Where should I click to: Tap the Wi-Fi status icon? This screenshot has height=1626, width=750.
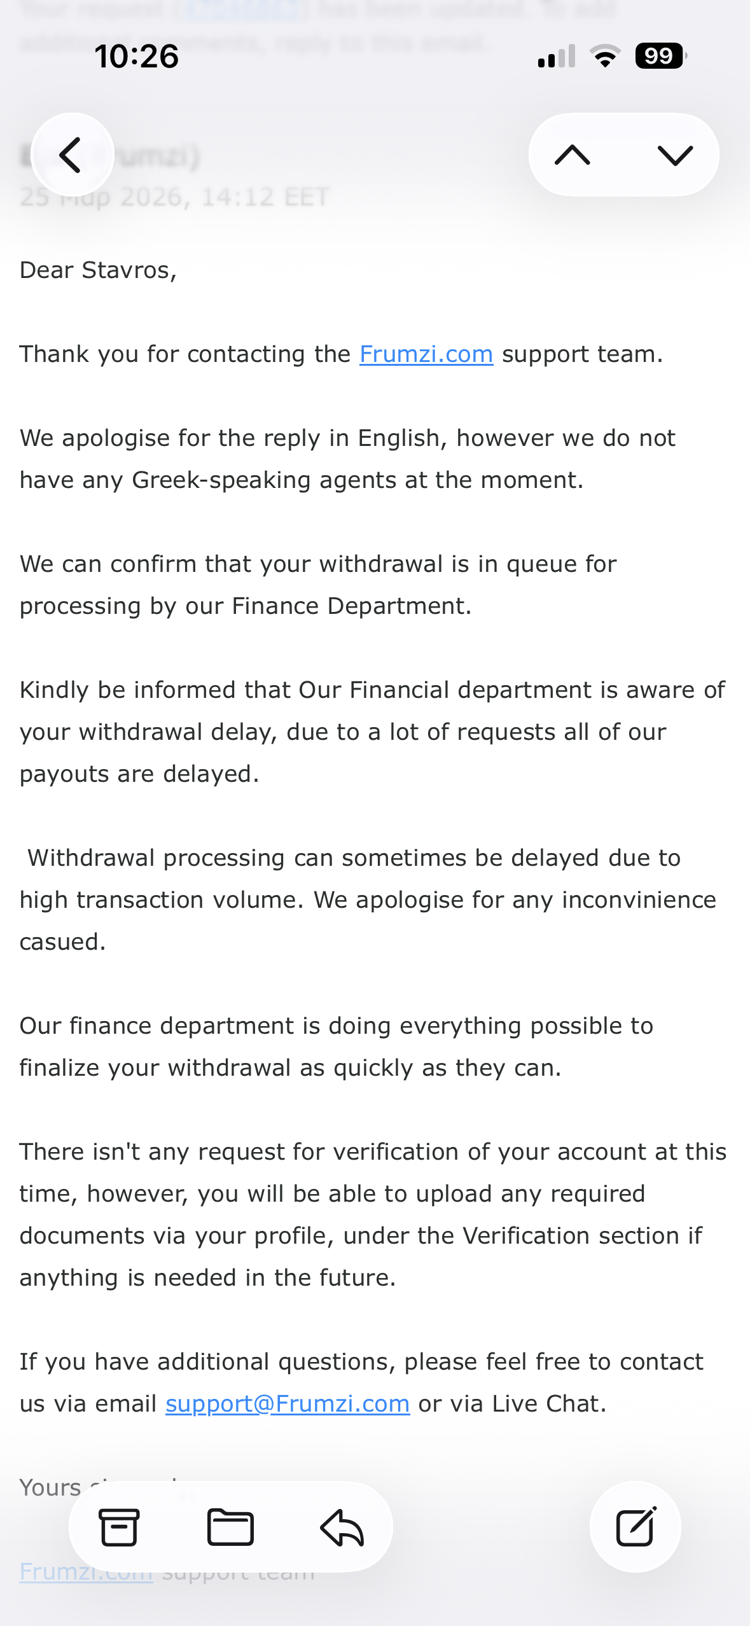[605, 56]
